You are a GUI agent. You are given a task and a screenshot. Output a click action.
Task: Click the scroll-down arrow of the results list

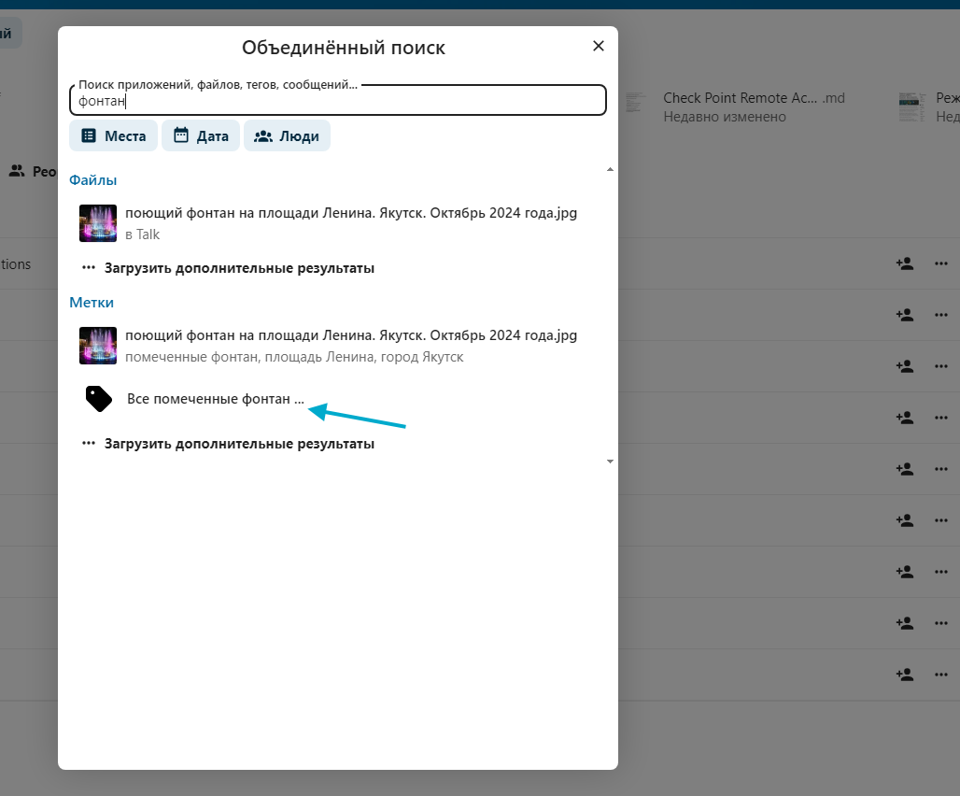pos(610,462)
